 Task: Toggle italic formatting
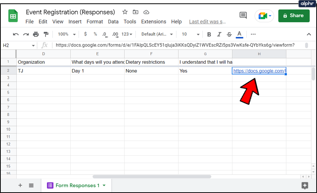(219, 34)
